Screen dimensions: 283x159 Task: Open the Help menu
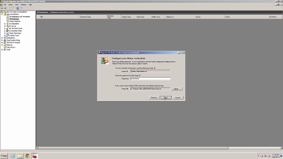coord(31,5)
